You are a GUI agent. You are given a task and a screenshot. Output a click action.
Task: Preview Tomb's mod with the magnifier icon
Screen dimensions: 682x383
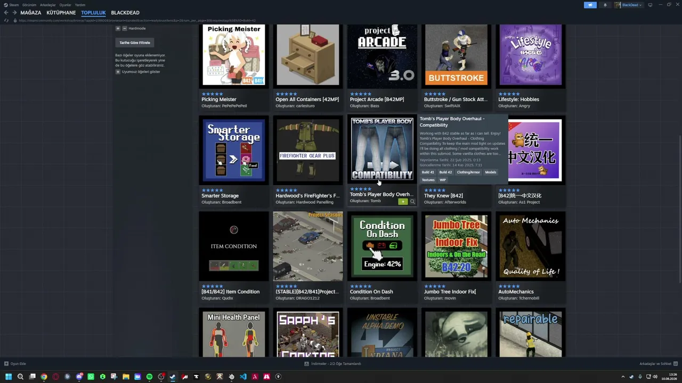(x=412, y=202)
